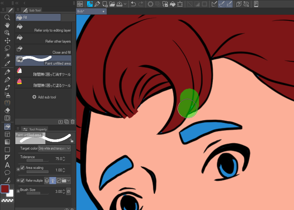Toggle the All layers reference option
This screenshot has width=294, height=210.
[x=47, y=181]
